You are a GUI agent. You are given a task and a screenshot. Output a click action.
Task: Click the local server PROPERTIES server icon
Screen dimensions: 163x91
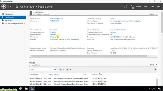tap(31, 13)
